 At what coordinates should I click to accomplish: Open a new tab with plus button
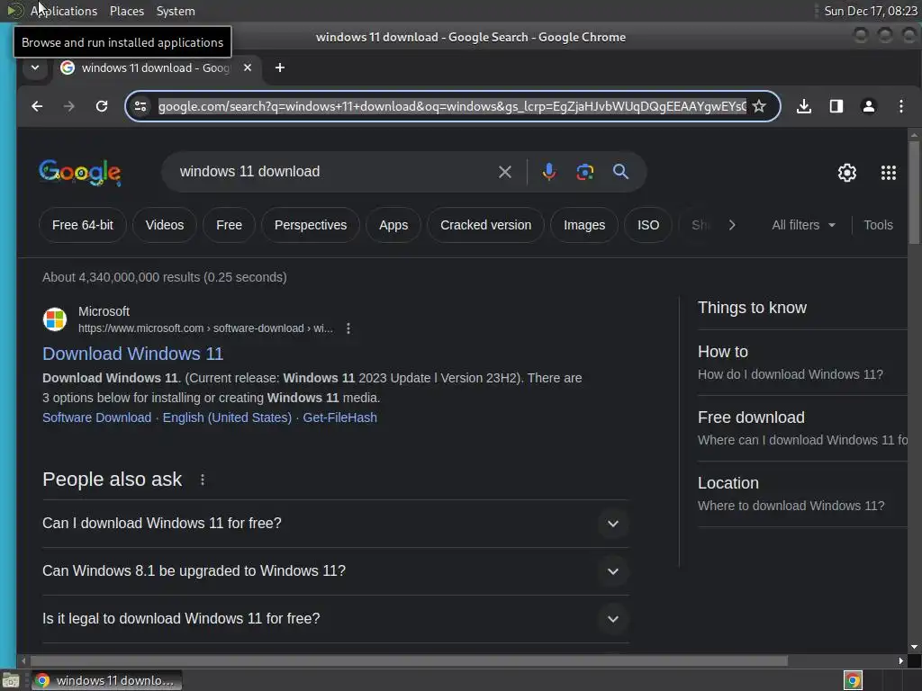point(280,67)
